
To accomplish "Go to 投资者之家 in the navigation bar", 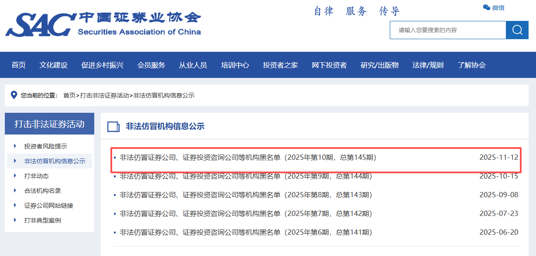I will pyautogui.click(x=280, y=65).
